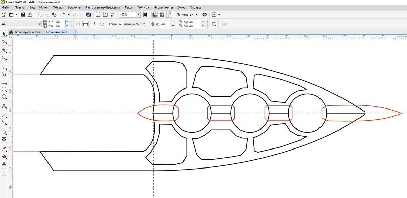Click the Eyedropper tool
The width and height of the screenshot is (407, 198).
pos(4,148)
